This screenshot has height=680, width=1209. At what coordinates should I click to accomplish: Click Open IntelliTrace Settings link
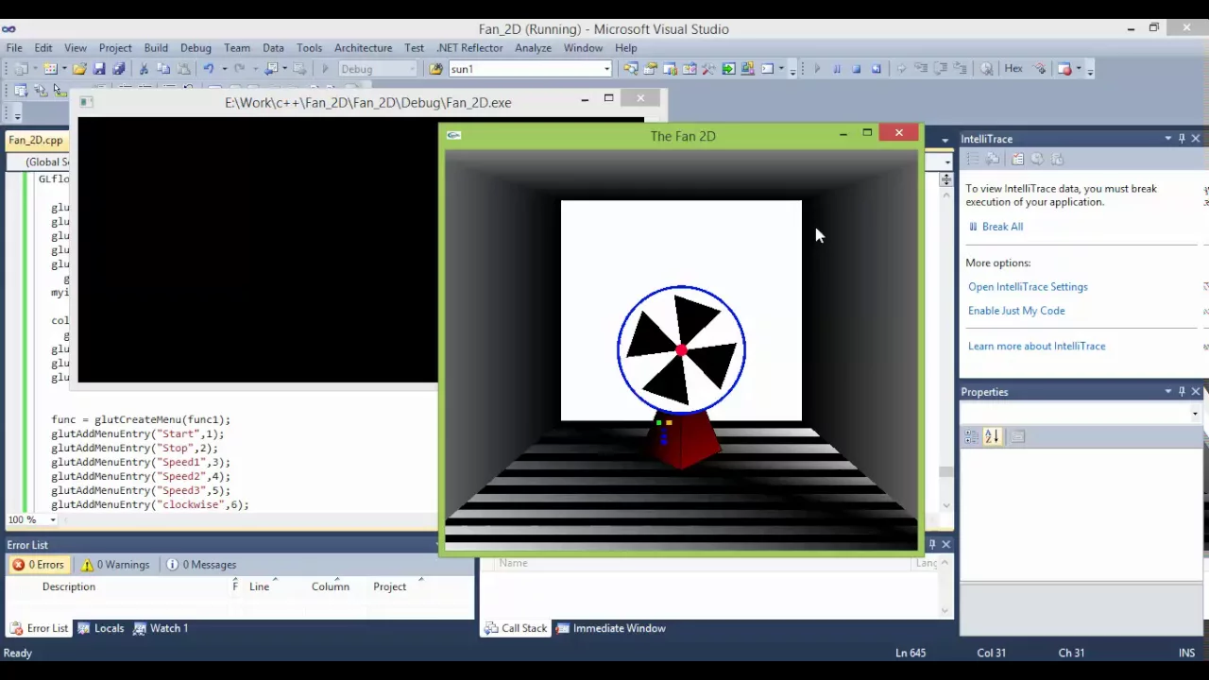pyautogui.click(x=1028, y=287)
